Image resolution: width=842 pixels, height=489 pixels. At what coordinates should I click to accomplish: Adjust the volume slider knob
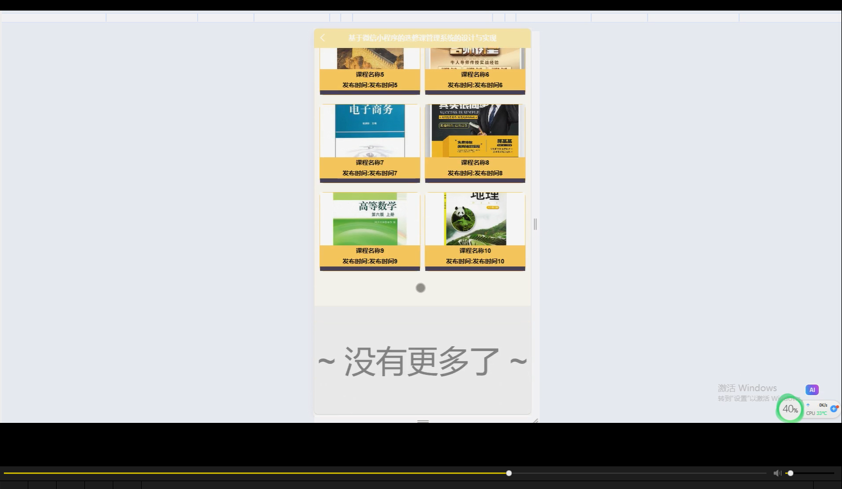(x=790, y=473)
